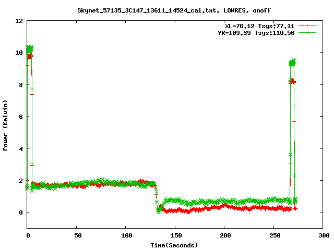Click the green YR legend line sample
Viewport: 334px width, 250px height.
(307, 33)
